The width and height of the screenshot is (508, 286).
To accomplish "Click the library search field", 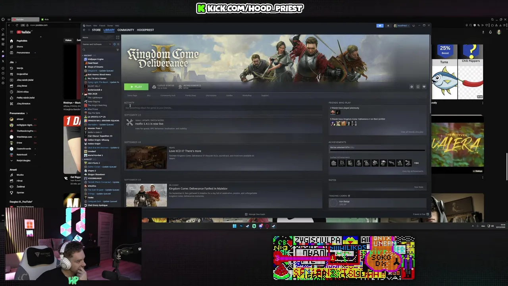I will [x=98, y=50].
